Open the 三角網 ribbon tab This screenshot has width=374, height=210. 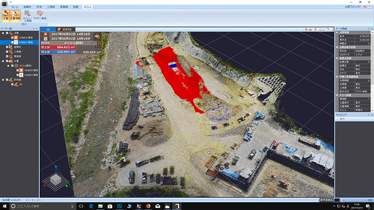51,7
